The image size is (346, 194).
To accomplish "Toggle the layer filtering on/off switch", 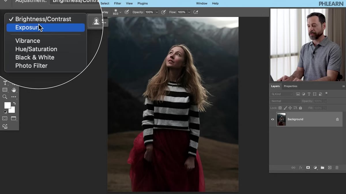I will pos(326,93).
